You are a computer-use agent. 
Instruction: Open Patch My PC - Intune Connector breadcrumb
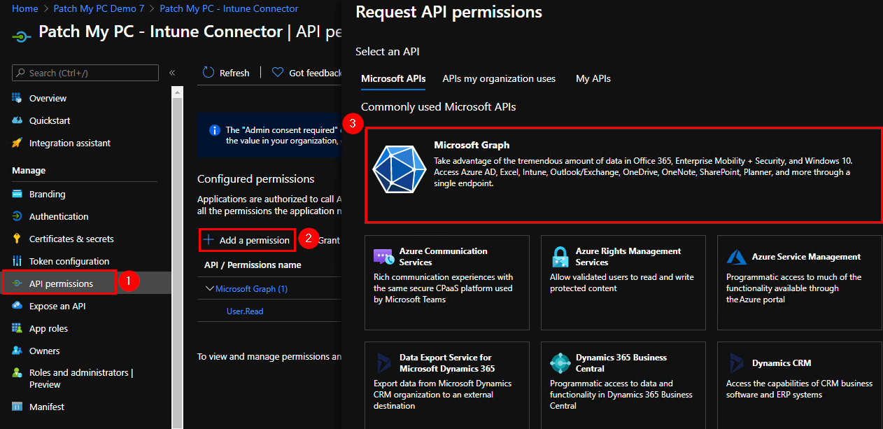[x=229, y=8]
